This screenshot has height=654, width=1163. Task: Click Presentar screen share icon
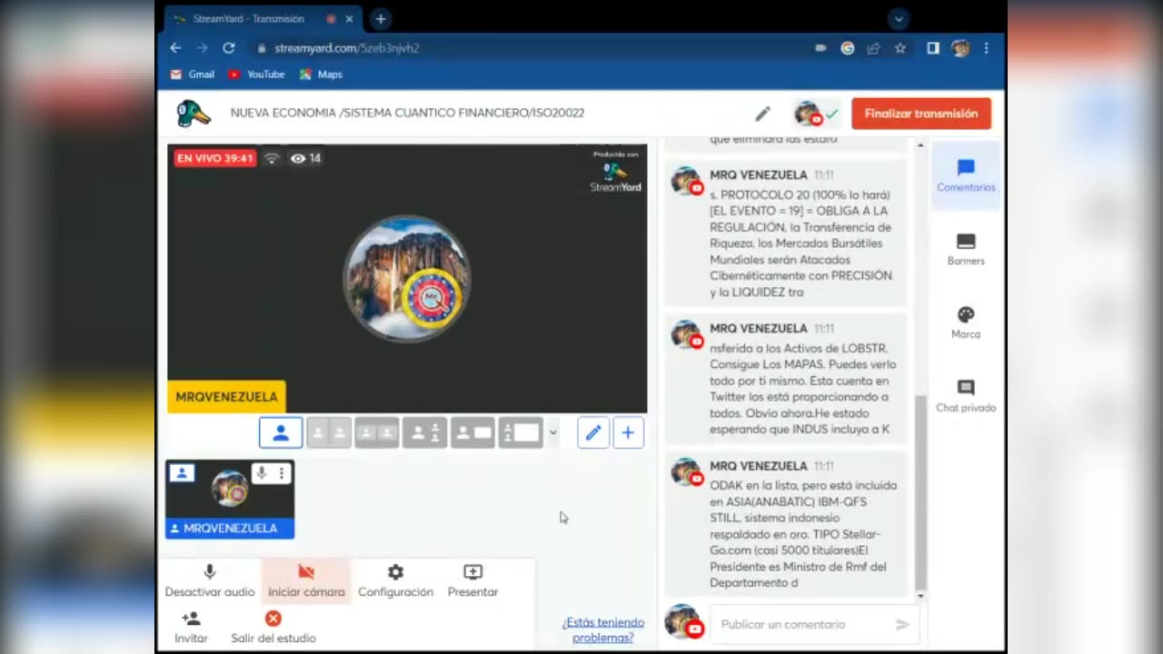[472, 580]
